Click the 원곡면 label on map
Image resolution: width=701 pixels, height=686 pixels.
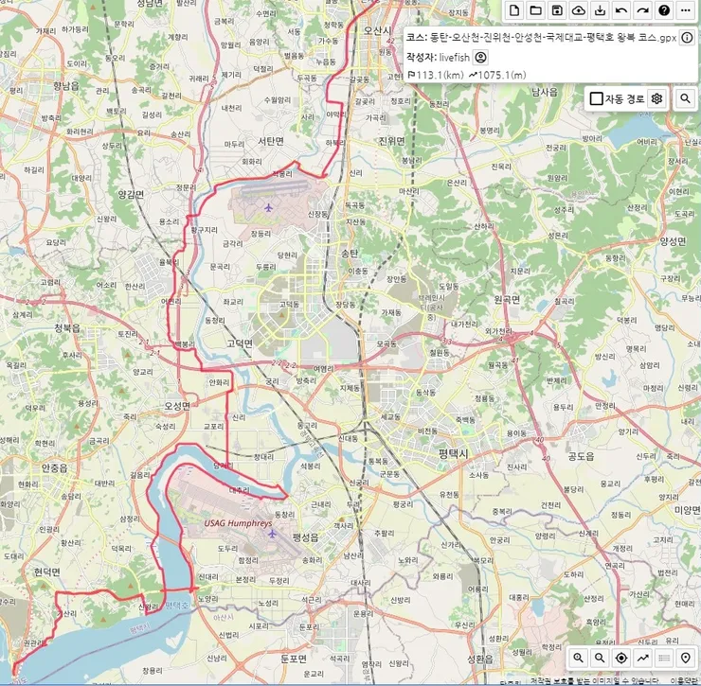(x=507, y=299)
